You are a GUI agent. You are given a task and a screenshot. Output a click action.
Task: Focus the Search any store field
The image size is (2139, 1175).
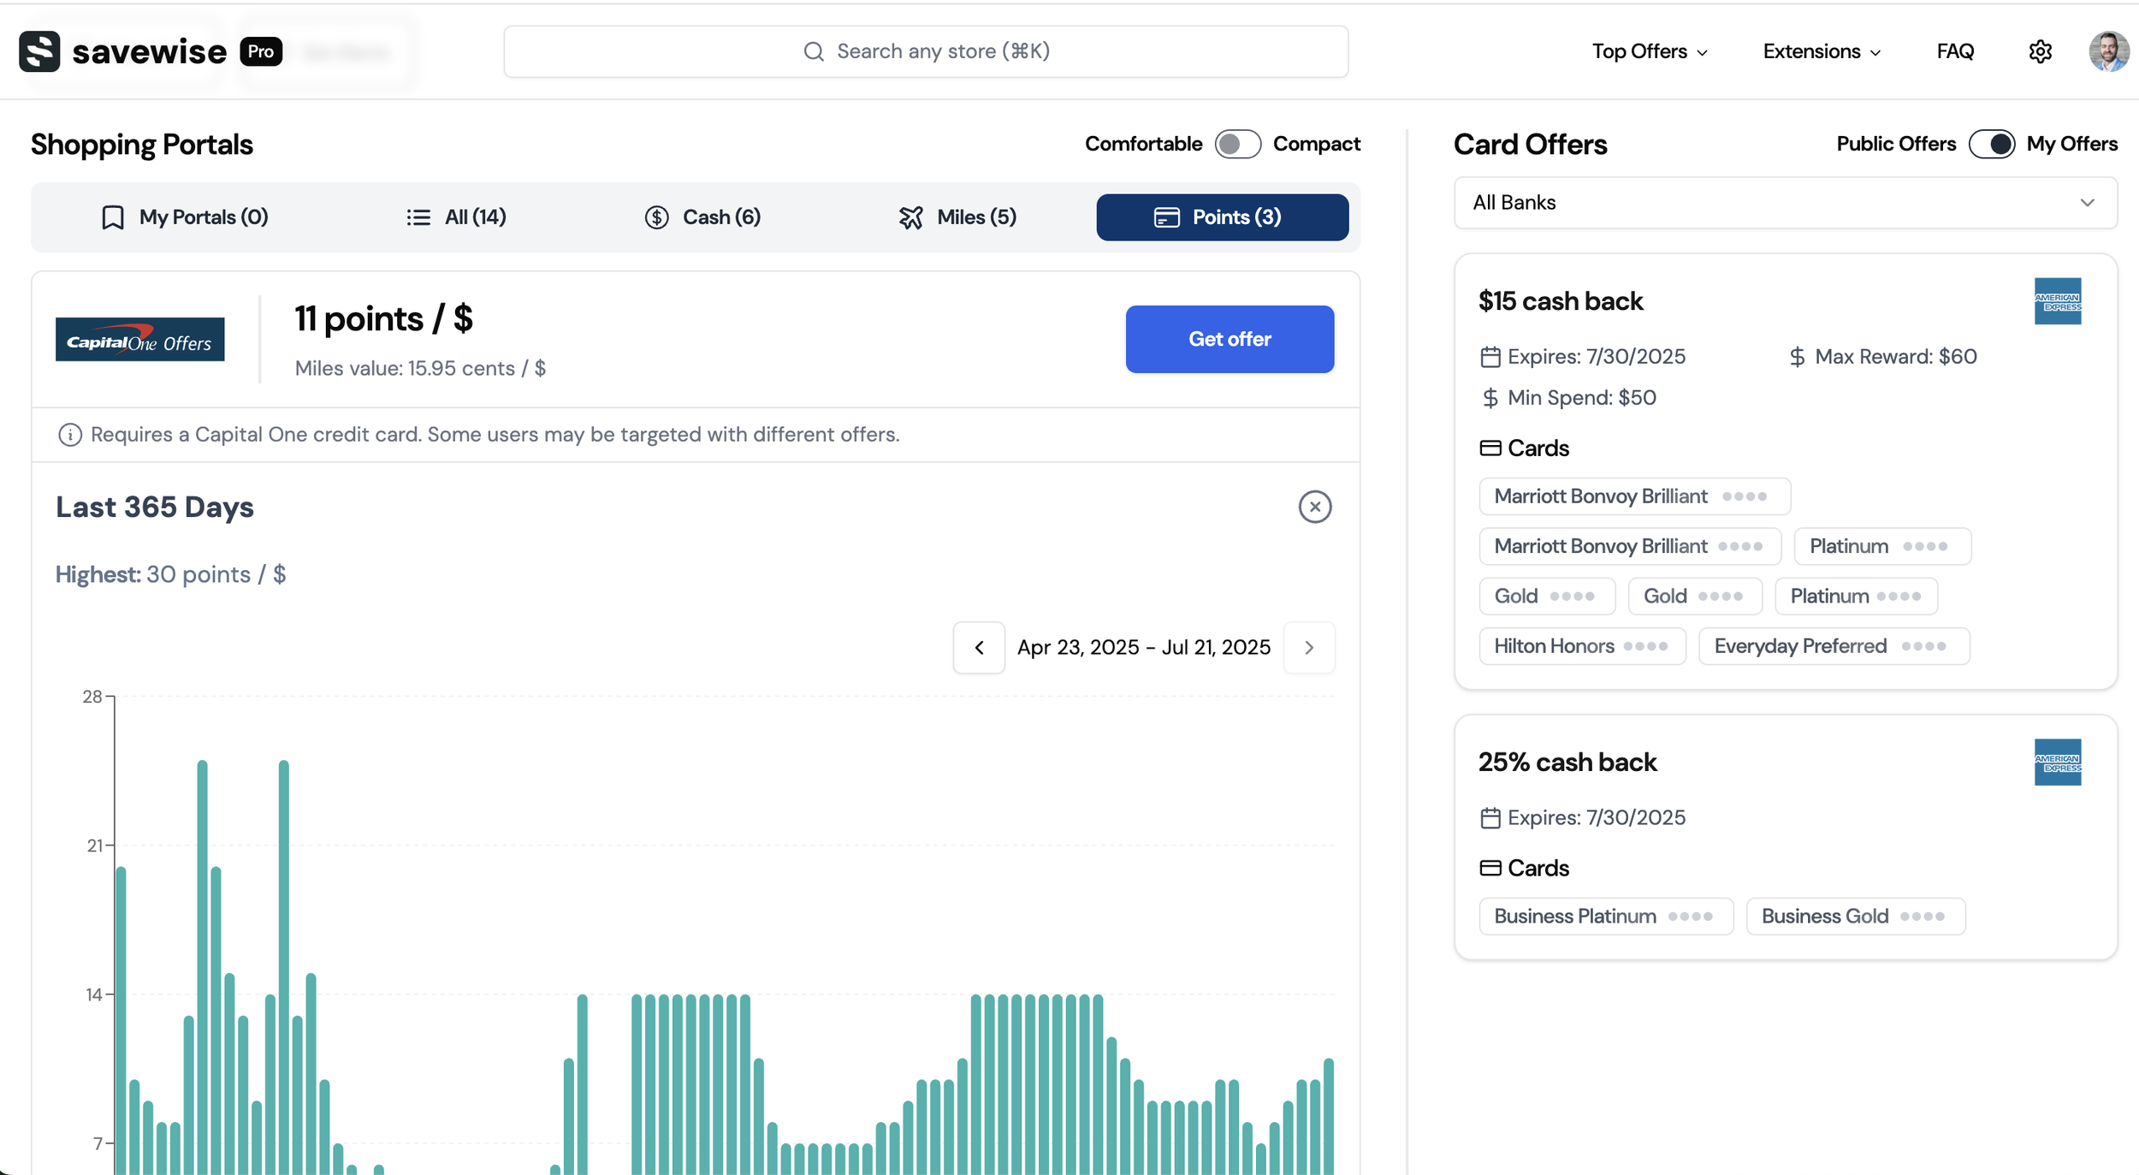926,51
